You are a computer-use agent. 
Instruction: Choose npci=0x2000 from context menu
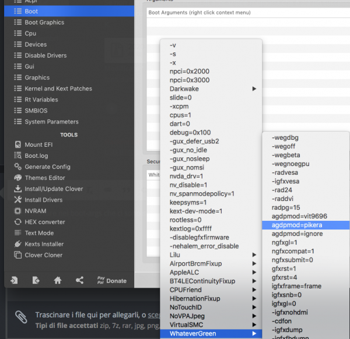tap(211, 71)
